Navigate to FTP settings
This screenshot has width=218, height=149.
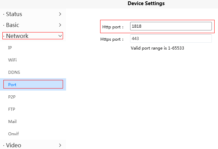(x=12, y=109)
